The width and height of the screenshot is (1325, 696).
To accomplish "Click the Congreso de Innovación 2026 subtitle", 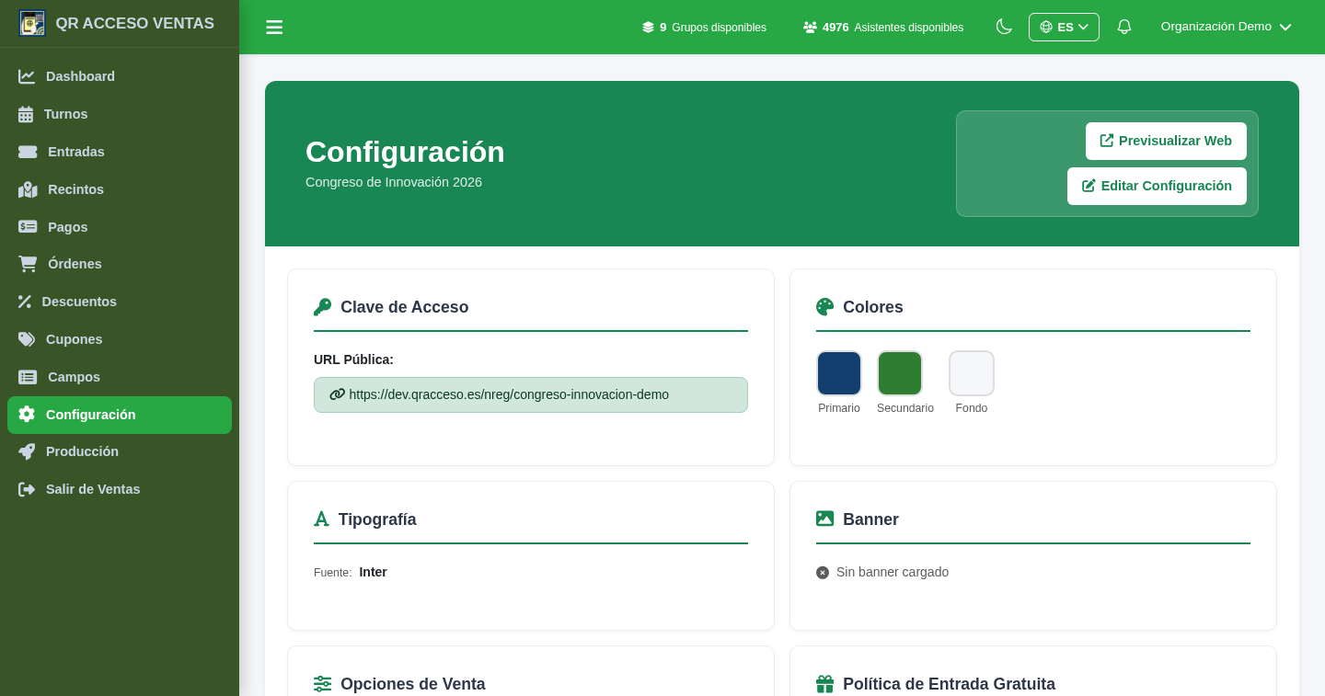I will coord(394,182).
